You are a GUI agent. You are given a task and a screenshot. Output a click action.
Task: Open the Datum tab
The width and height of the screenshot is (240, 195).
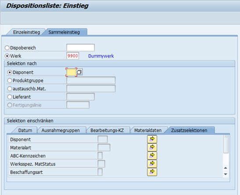click(x=25, y=130)
